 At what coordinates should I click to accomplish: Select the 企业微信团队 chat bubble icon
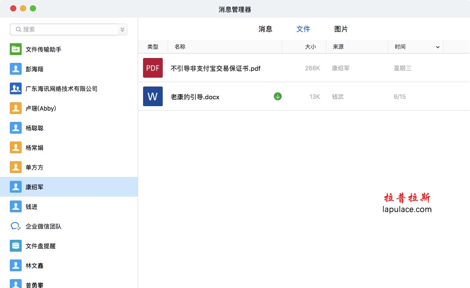16,226
